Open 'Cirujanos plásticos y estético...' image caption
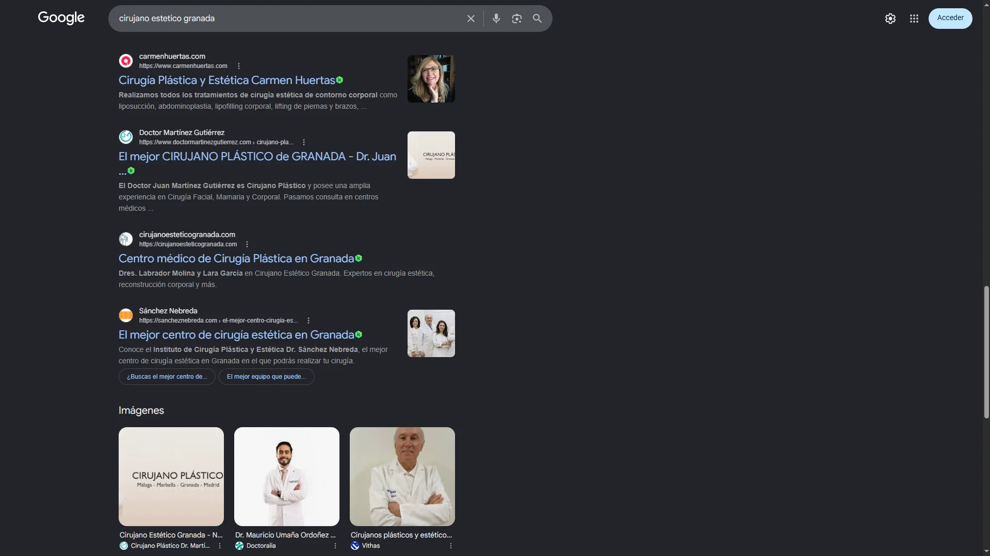The width and height of the screenshot is (990, 556). (x=401, y=535)
